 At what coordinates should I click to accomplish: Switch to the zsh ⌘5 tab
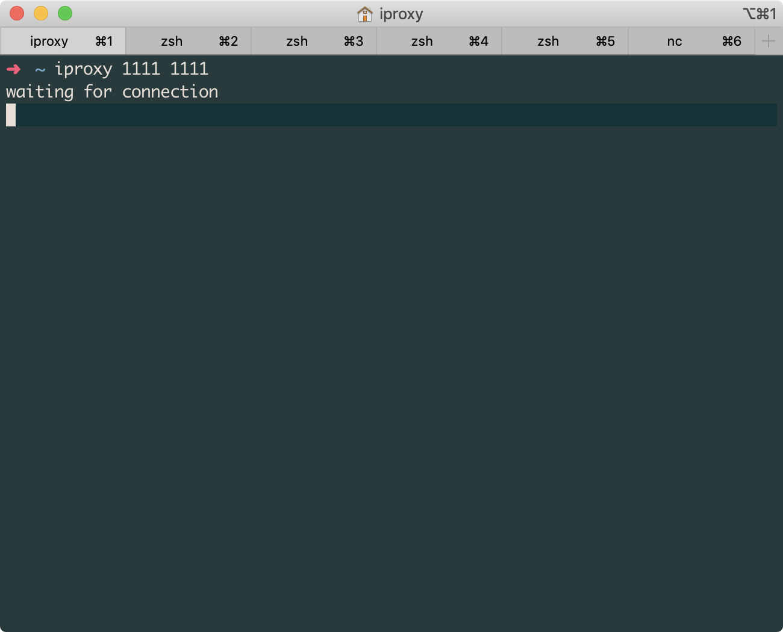point(564,41)
